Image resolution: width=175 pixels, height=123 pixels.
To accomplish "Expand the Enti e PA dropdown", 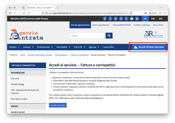I will coord(80,47).
